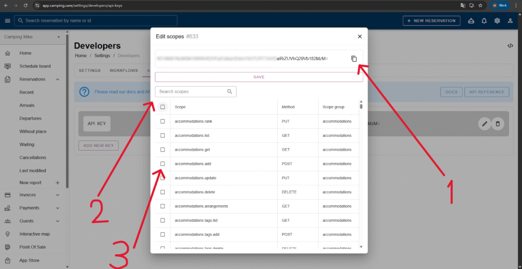Image resolution: width=522 pixels, height=269 pixels.
Task: Open the settings gear in header
Action: pos(497,21)
